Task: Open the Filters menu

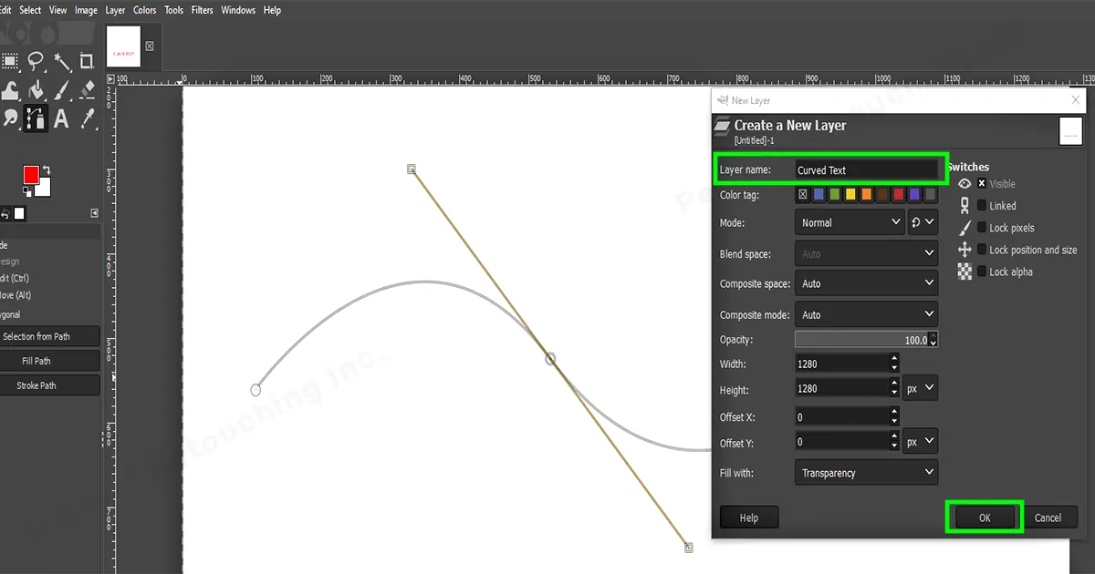Action: coord(202,10)
